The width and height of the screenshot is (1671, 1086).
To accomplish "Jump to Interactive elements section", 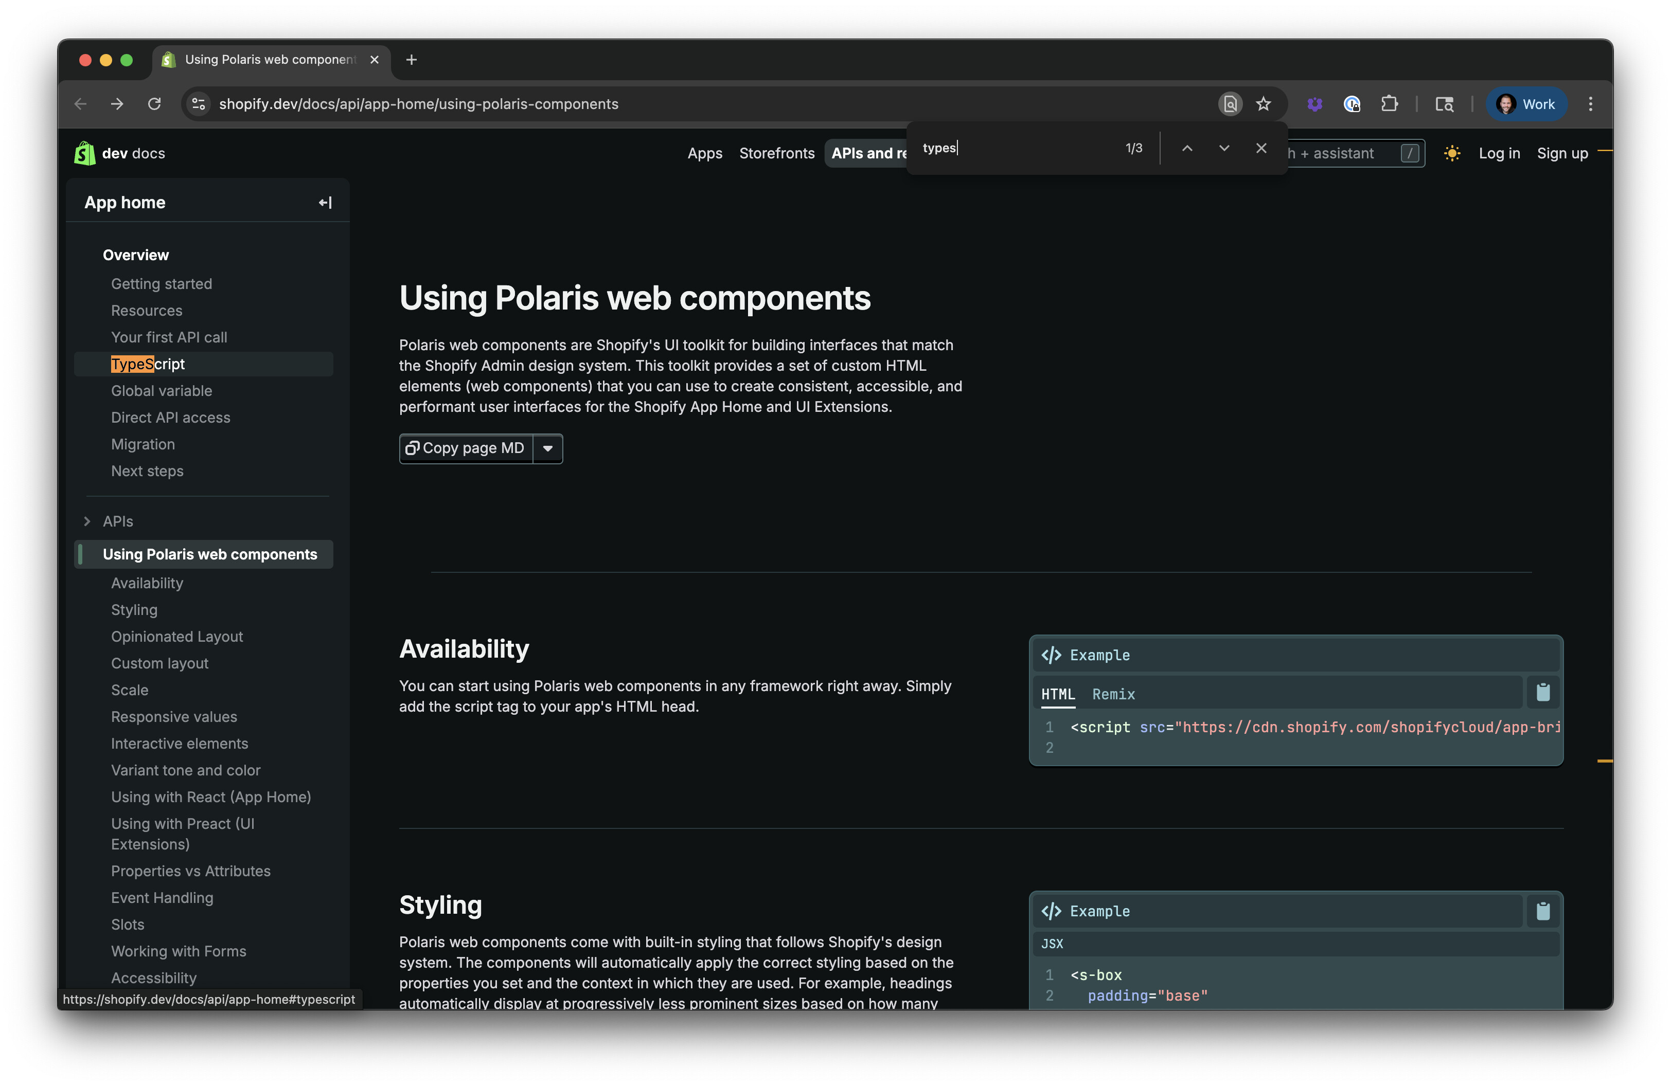I will (179, 743).
